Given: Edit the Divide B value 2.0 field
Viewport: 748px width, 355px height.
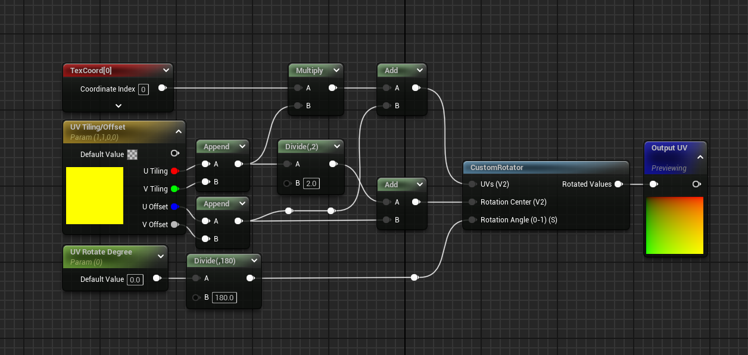Looking at the screenshot, I should pos(311,183).
